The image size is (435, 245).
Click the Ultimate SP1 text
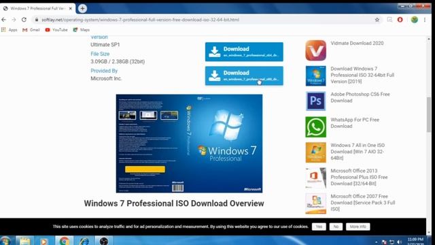(x=105, y=45)
